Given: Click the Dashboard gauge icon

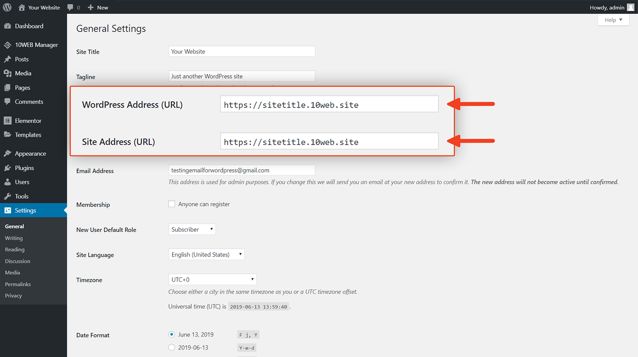Looking at the screenshot, I should pyautogui.click(x=7, y=26).
